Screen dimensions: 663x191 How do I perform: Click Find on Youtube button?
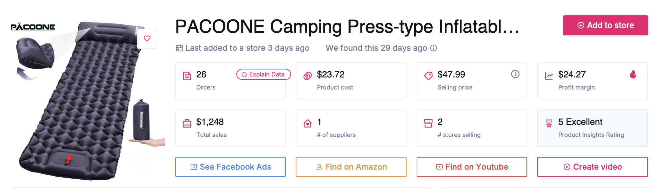[472, 167]
